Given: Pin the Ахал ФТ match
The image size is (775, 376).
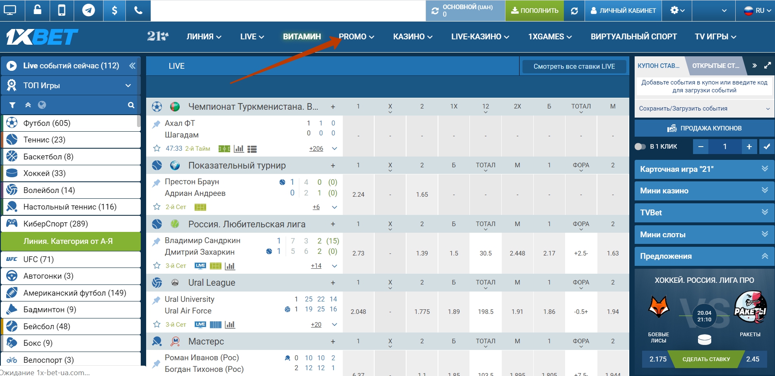Looking at the screenshot, I should tap(156, 123).
